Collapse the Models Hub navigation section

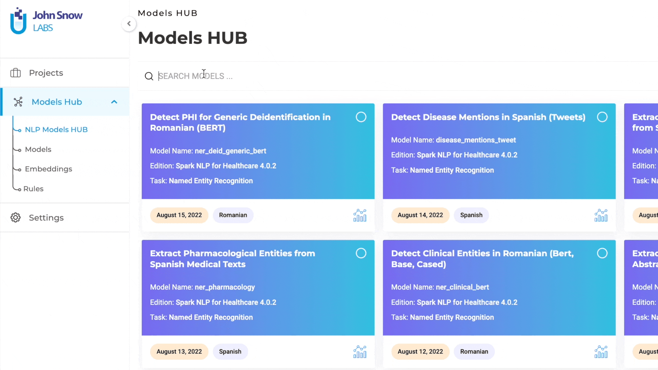coord(114,102)
